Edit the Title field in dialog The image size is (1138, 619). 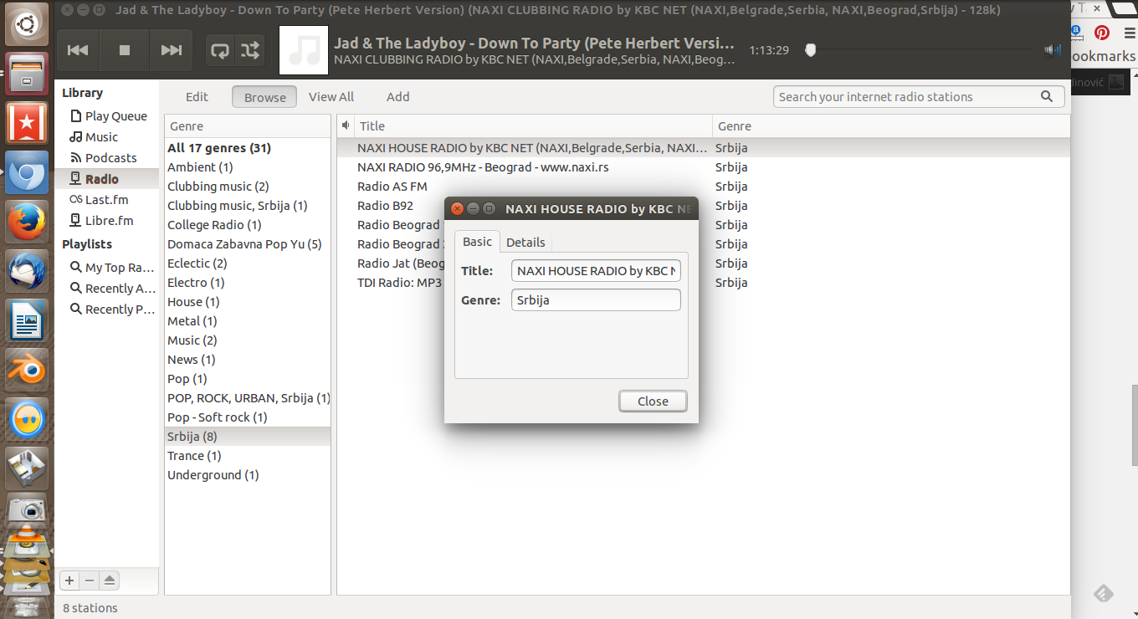[596, 271]
